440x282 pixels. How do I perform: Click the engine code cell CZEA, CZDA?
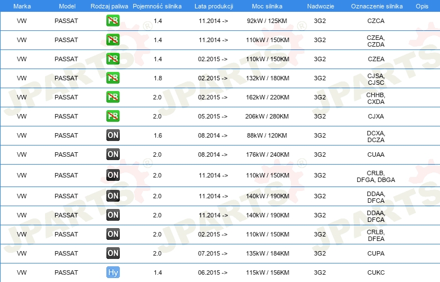376,41
